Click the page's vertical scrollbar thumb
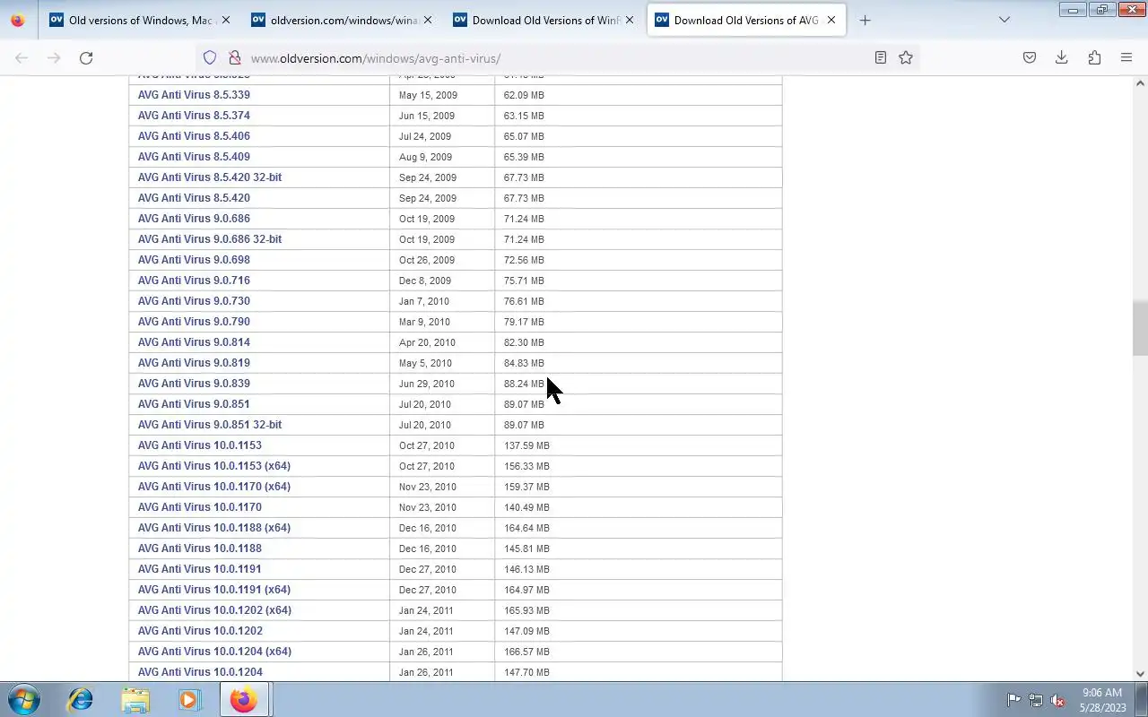This screenshot has height=717, width=1148. click(x=1140, y=328)
